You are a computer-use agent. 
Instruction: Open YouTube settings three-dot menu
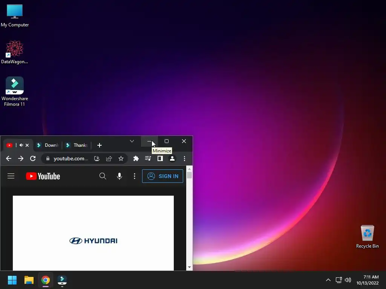click(135, 176)
